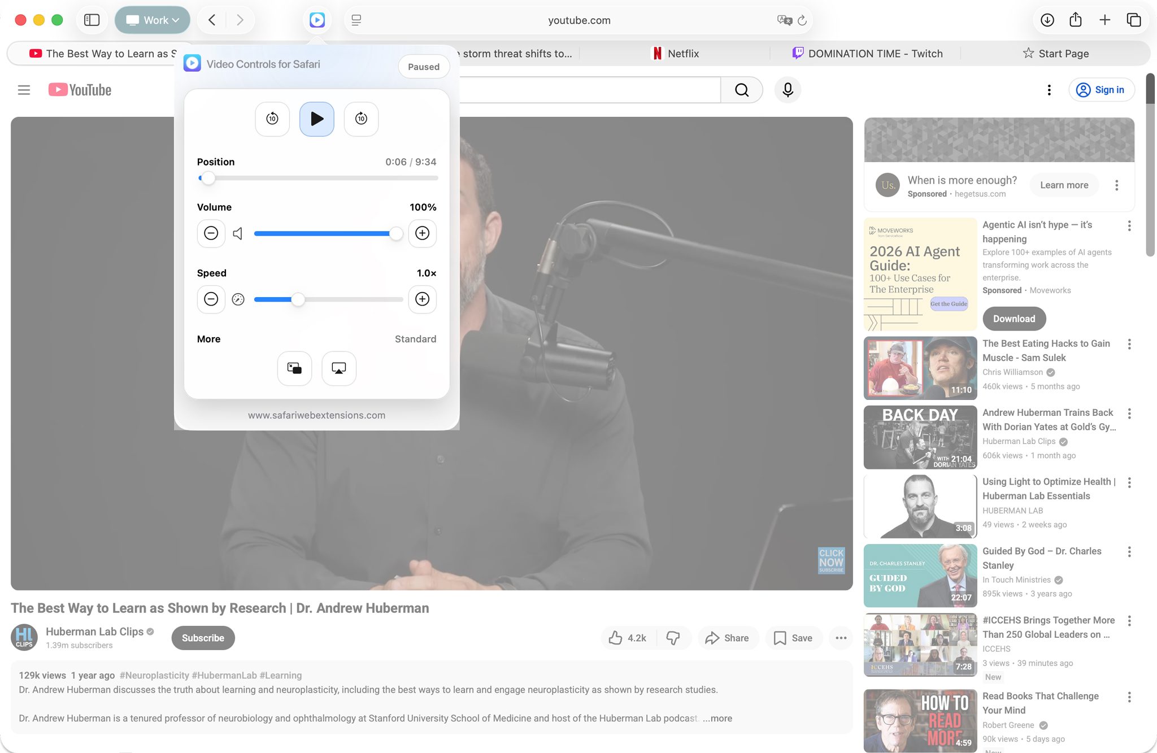Rewind 10 seconds in video controls popup

[x=272, y=119]
